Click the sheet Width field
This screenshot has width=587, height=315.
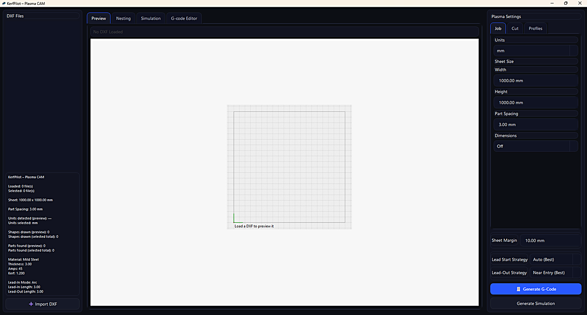(x=536, y=80)
